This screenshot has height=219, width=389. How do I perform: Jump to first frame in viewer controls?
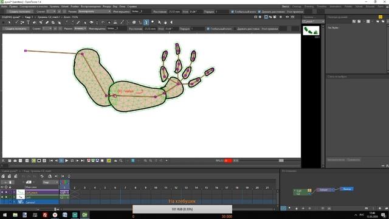(51, 161)
